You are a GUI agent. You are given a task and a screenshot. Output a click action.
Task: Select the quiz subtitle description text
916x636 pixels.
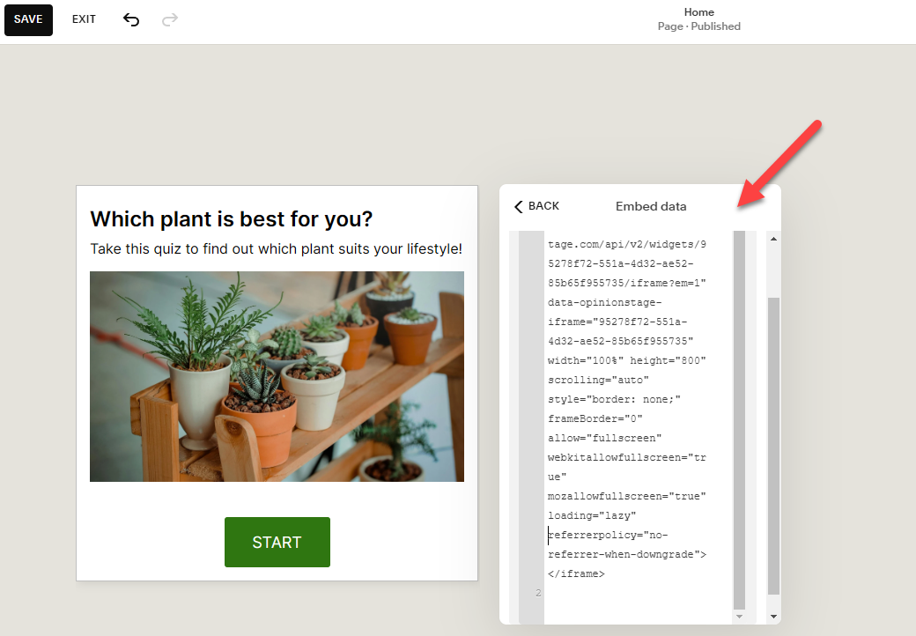277,249
